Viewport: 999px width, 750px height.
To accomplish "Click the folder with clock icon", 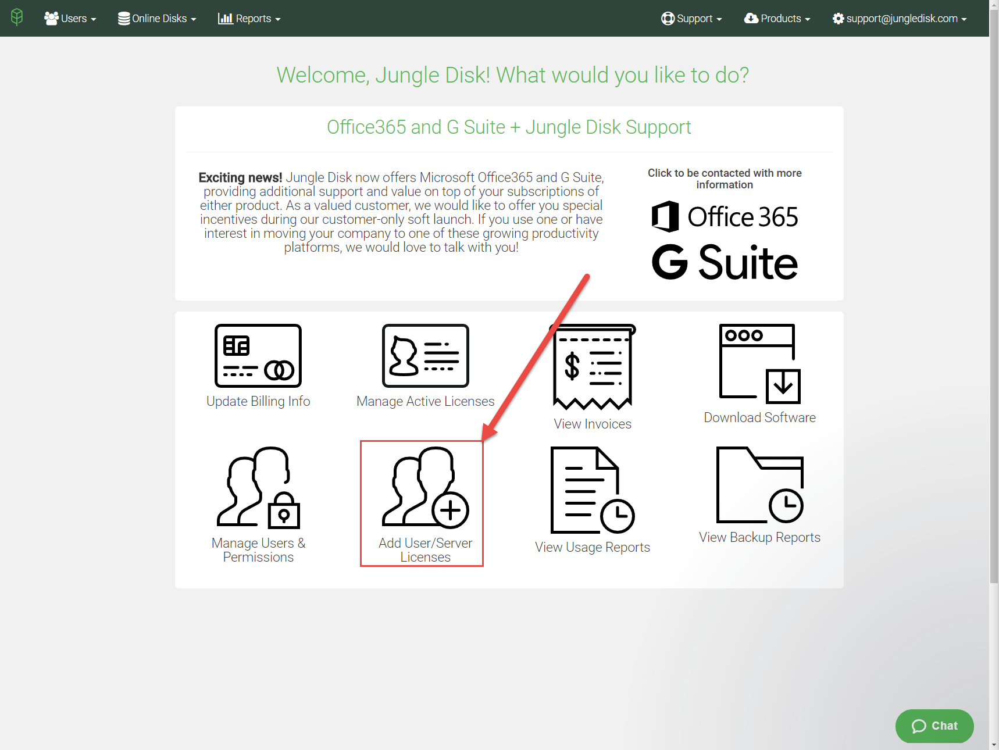I will pyautogui.click(x=760, y=485).
